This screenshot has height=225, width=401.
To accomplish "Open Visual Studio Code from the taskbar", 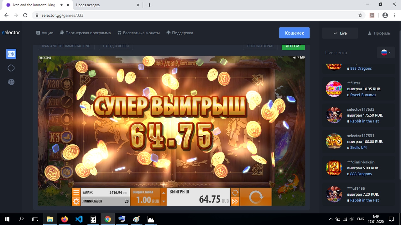I will [x=79, y=219].
